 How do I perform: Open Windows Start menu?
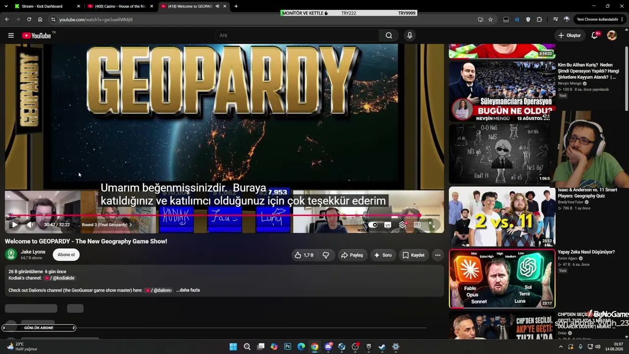click(x=233, y=347)
